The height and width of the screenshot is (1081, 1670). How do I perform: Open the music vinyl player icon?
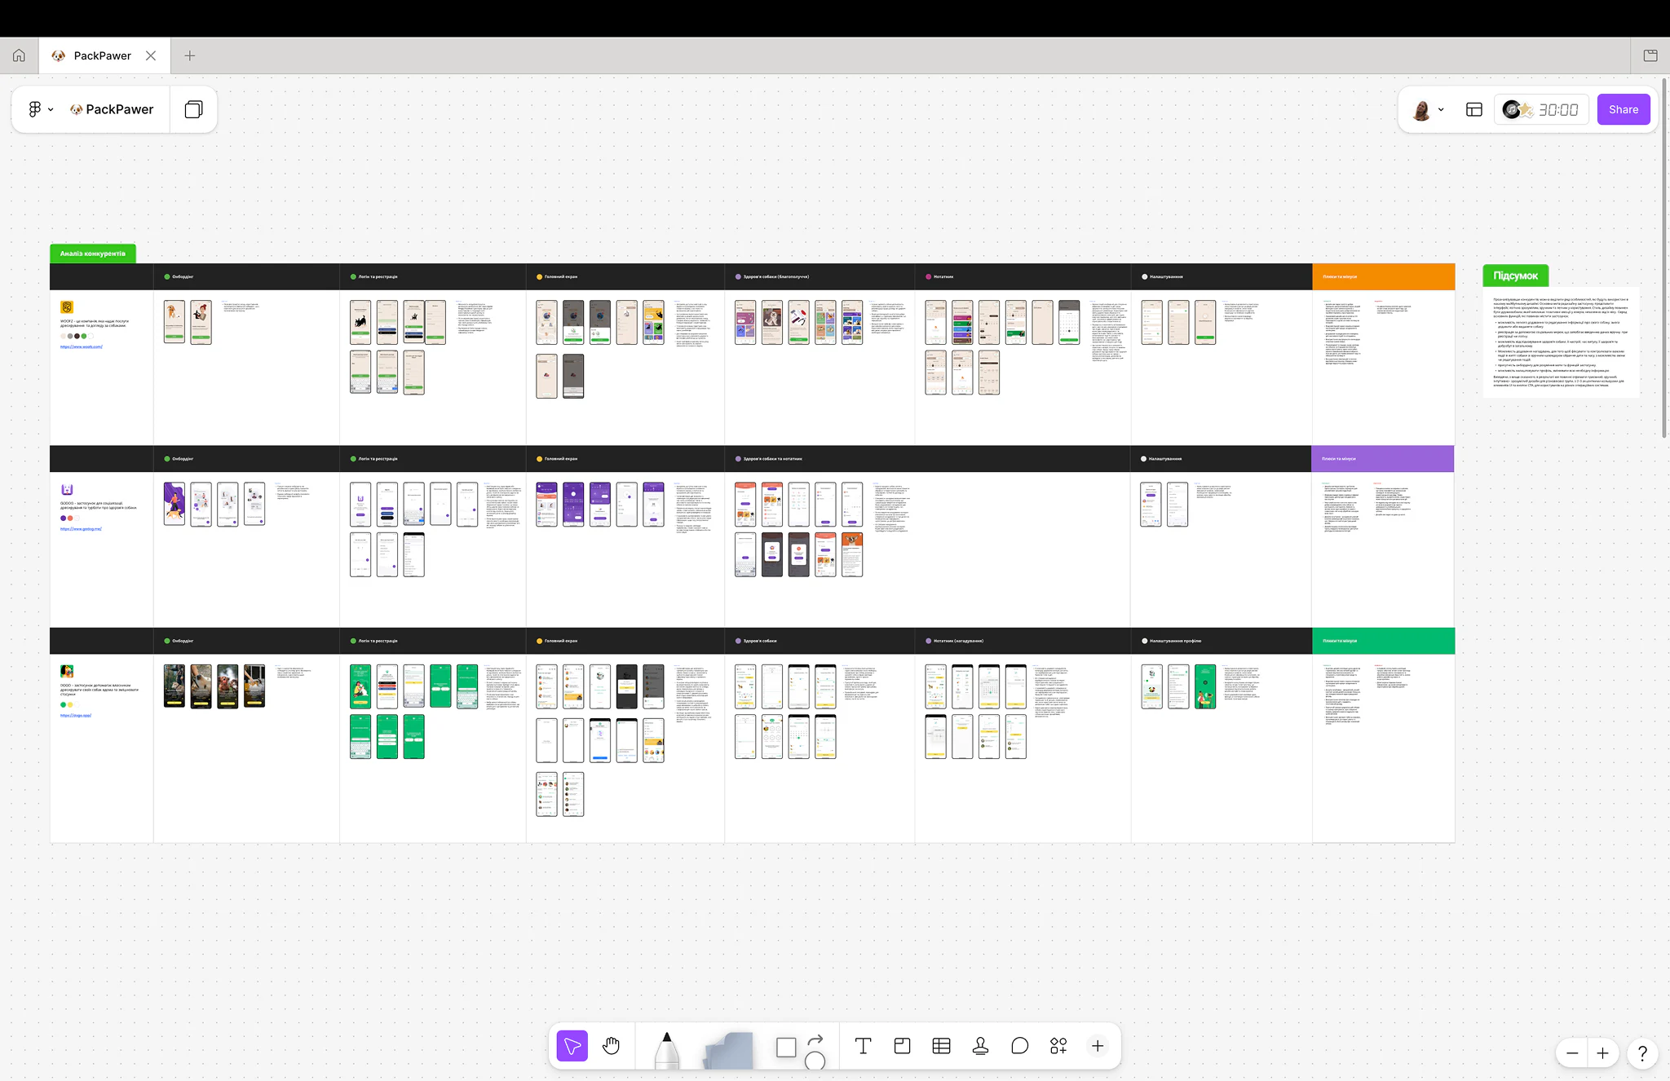coord(1512,109)
